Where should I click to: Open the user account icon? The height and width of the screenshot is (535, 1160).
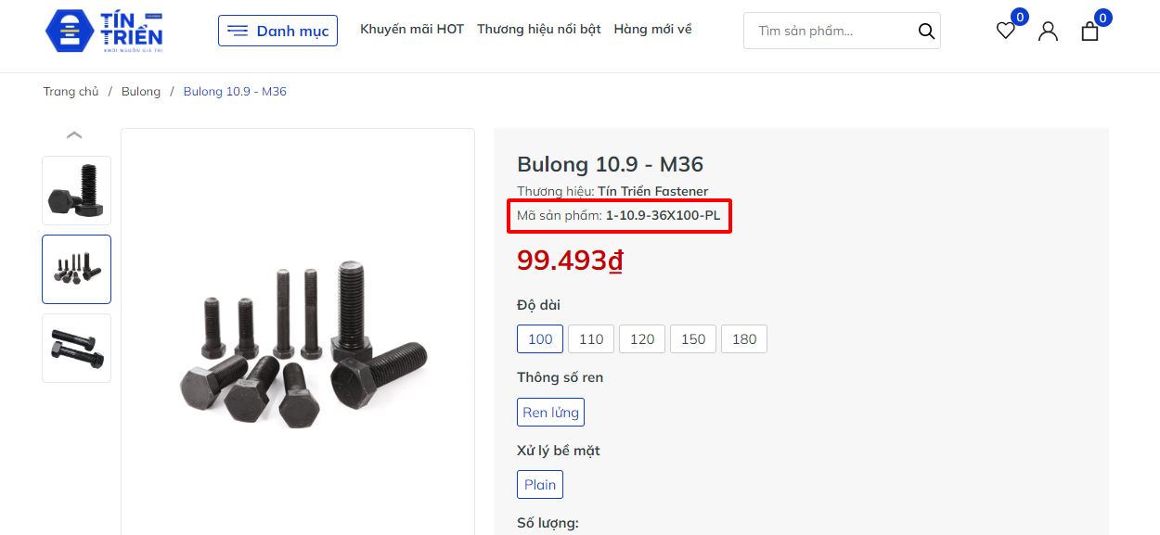(x=1048, y=31)
